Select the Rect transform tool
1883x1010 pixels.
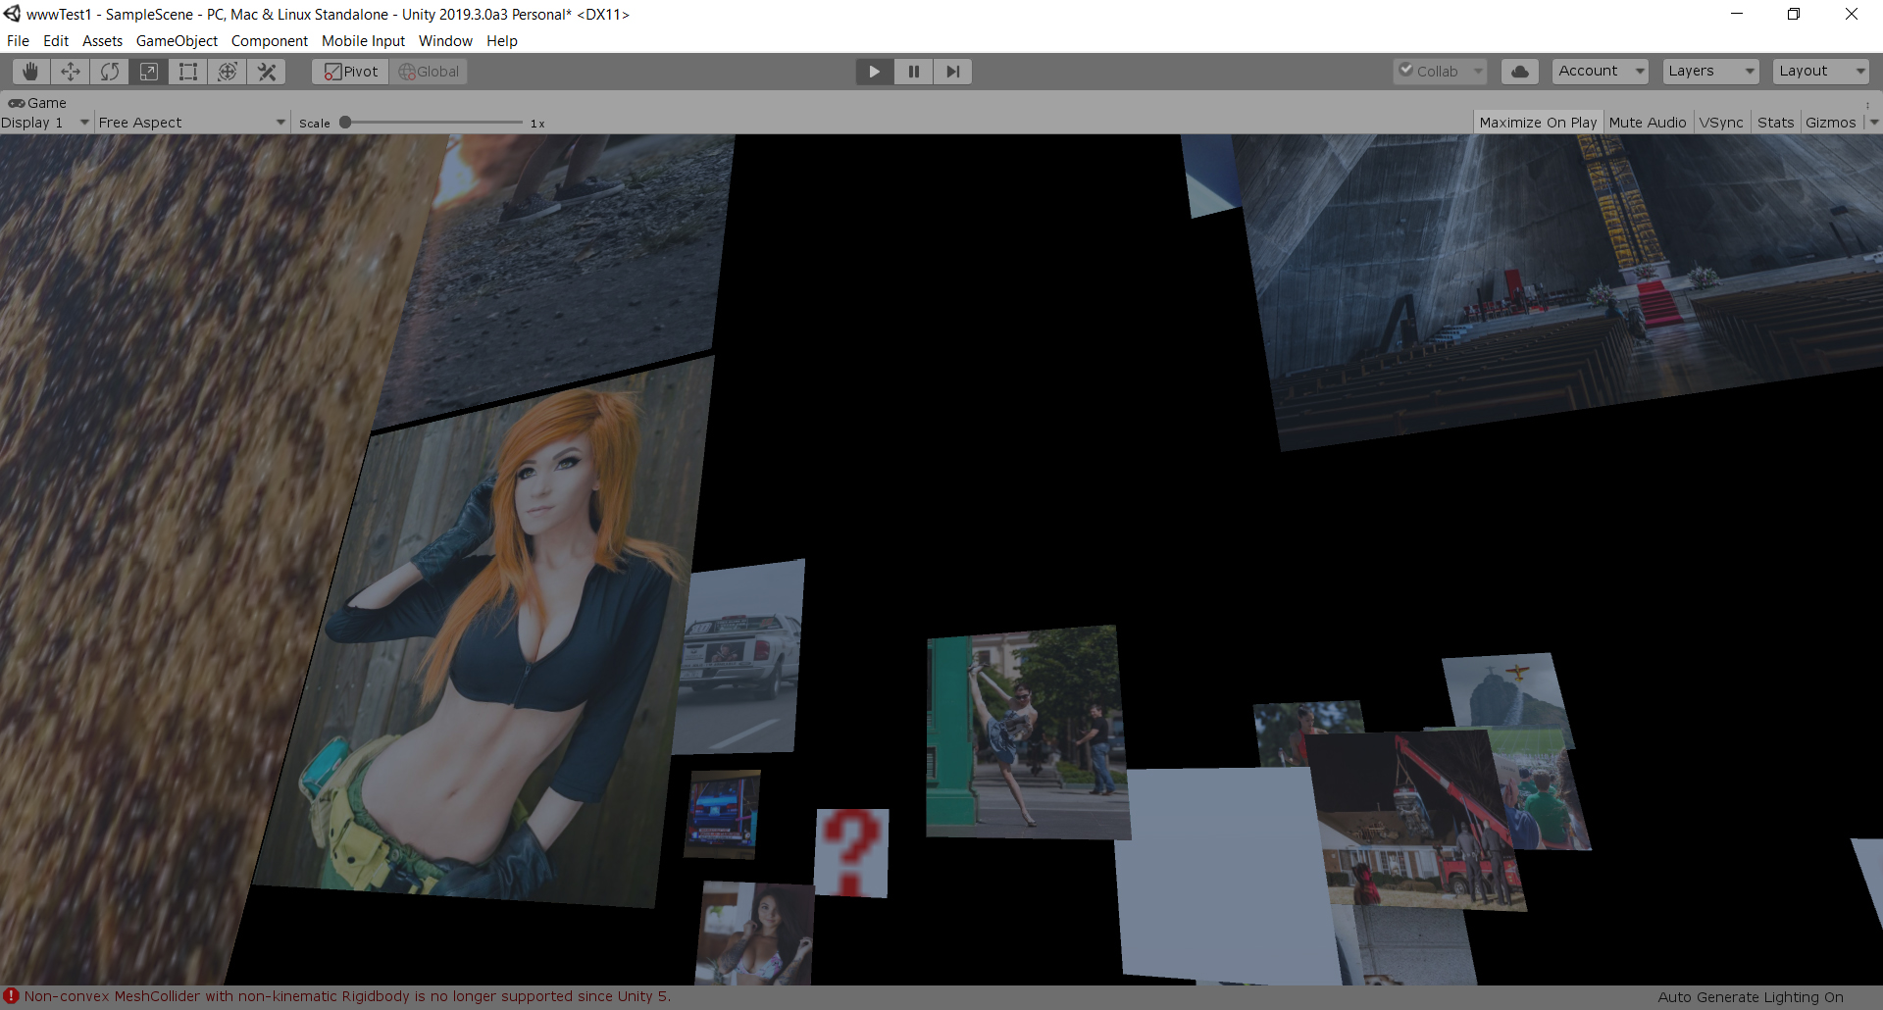[x=188, y=72]
